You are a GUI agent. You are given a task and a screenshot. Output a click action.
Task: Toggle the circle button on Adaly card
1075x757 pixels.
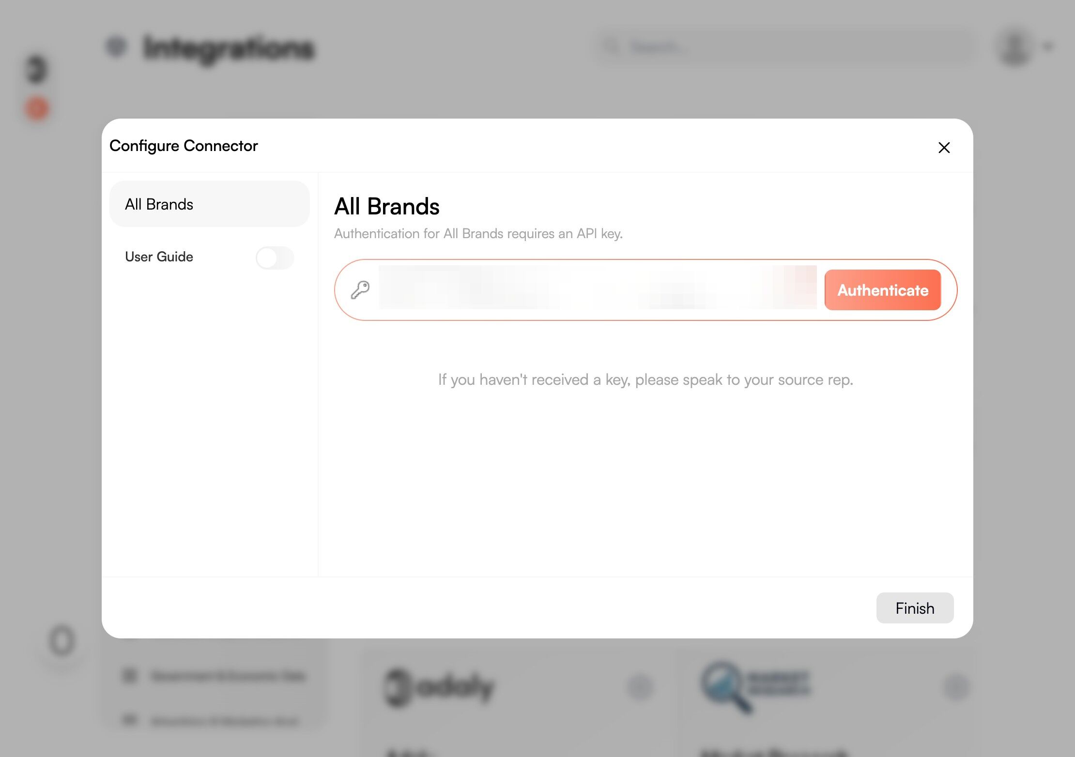[640, 687]
